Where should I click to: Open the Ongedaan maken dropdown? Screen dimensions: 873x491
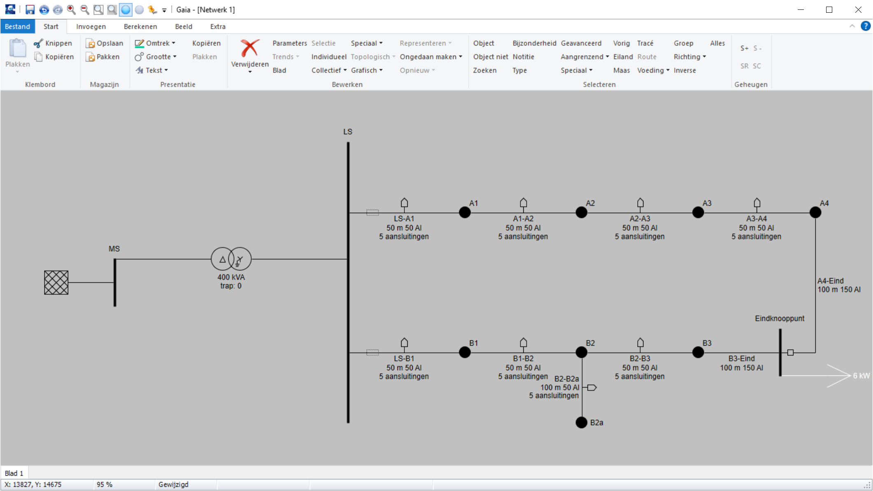pyautogui.click(x=460, y=57)
